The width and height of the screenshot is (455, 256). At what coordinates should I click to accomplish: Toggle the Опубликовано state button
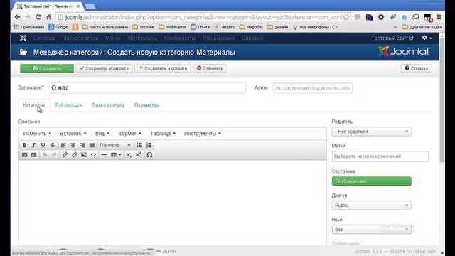(x=372, y=181)
